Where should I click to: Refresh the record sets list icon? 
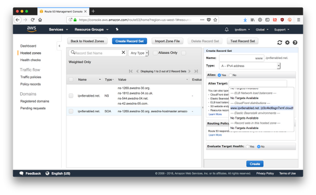coord(280,43)
